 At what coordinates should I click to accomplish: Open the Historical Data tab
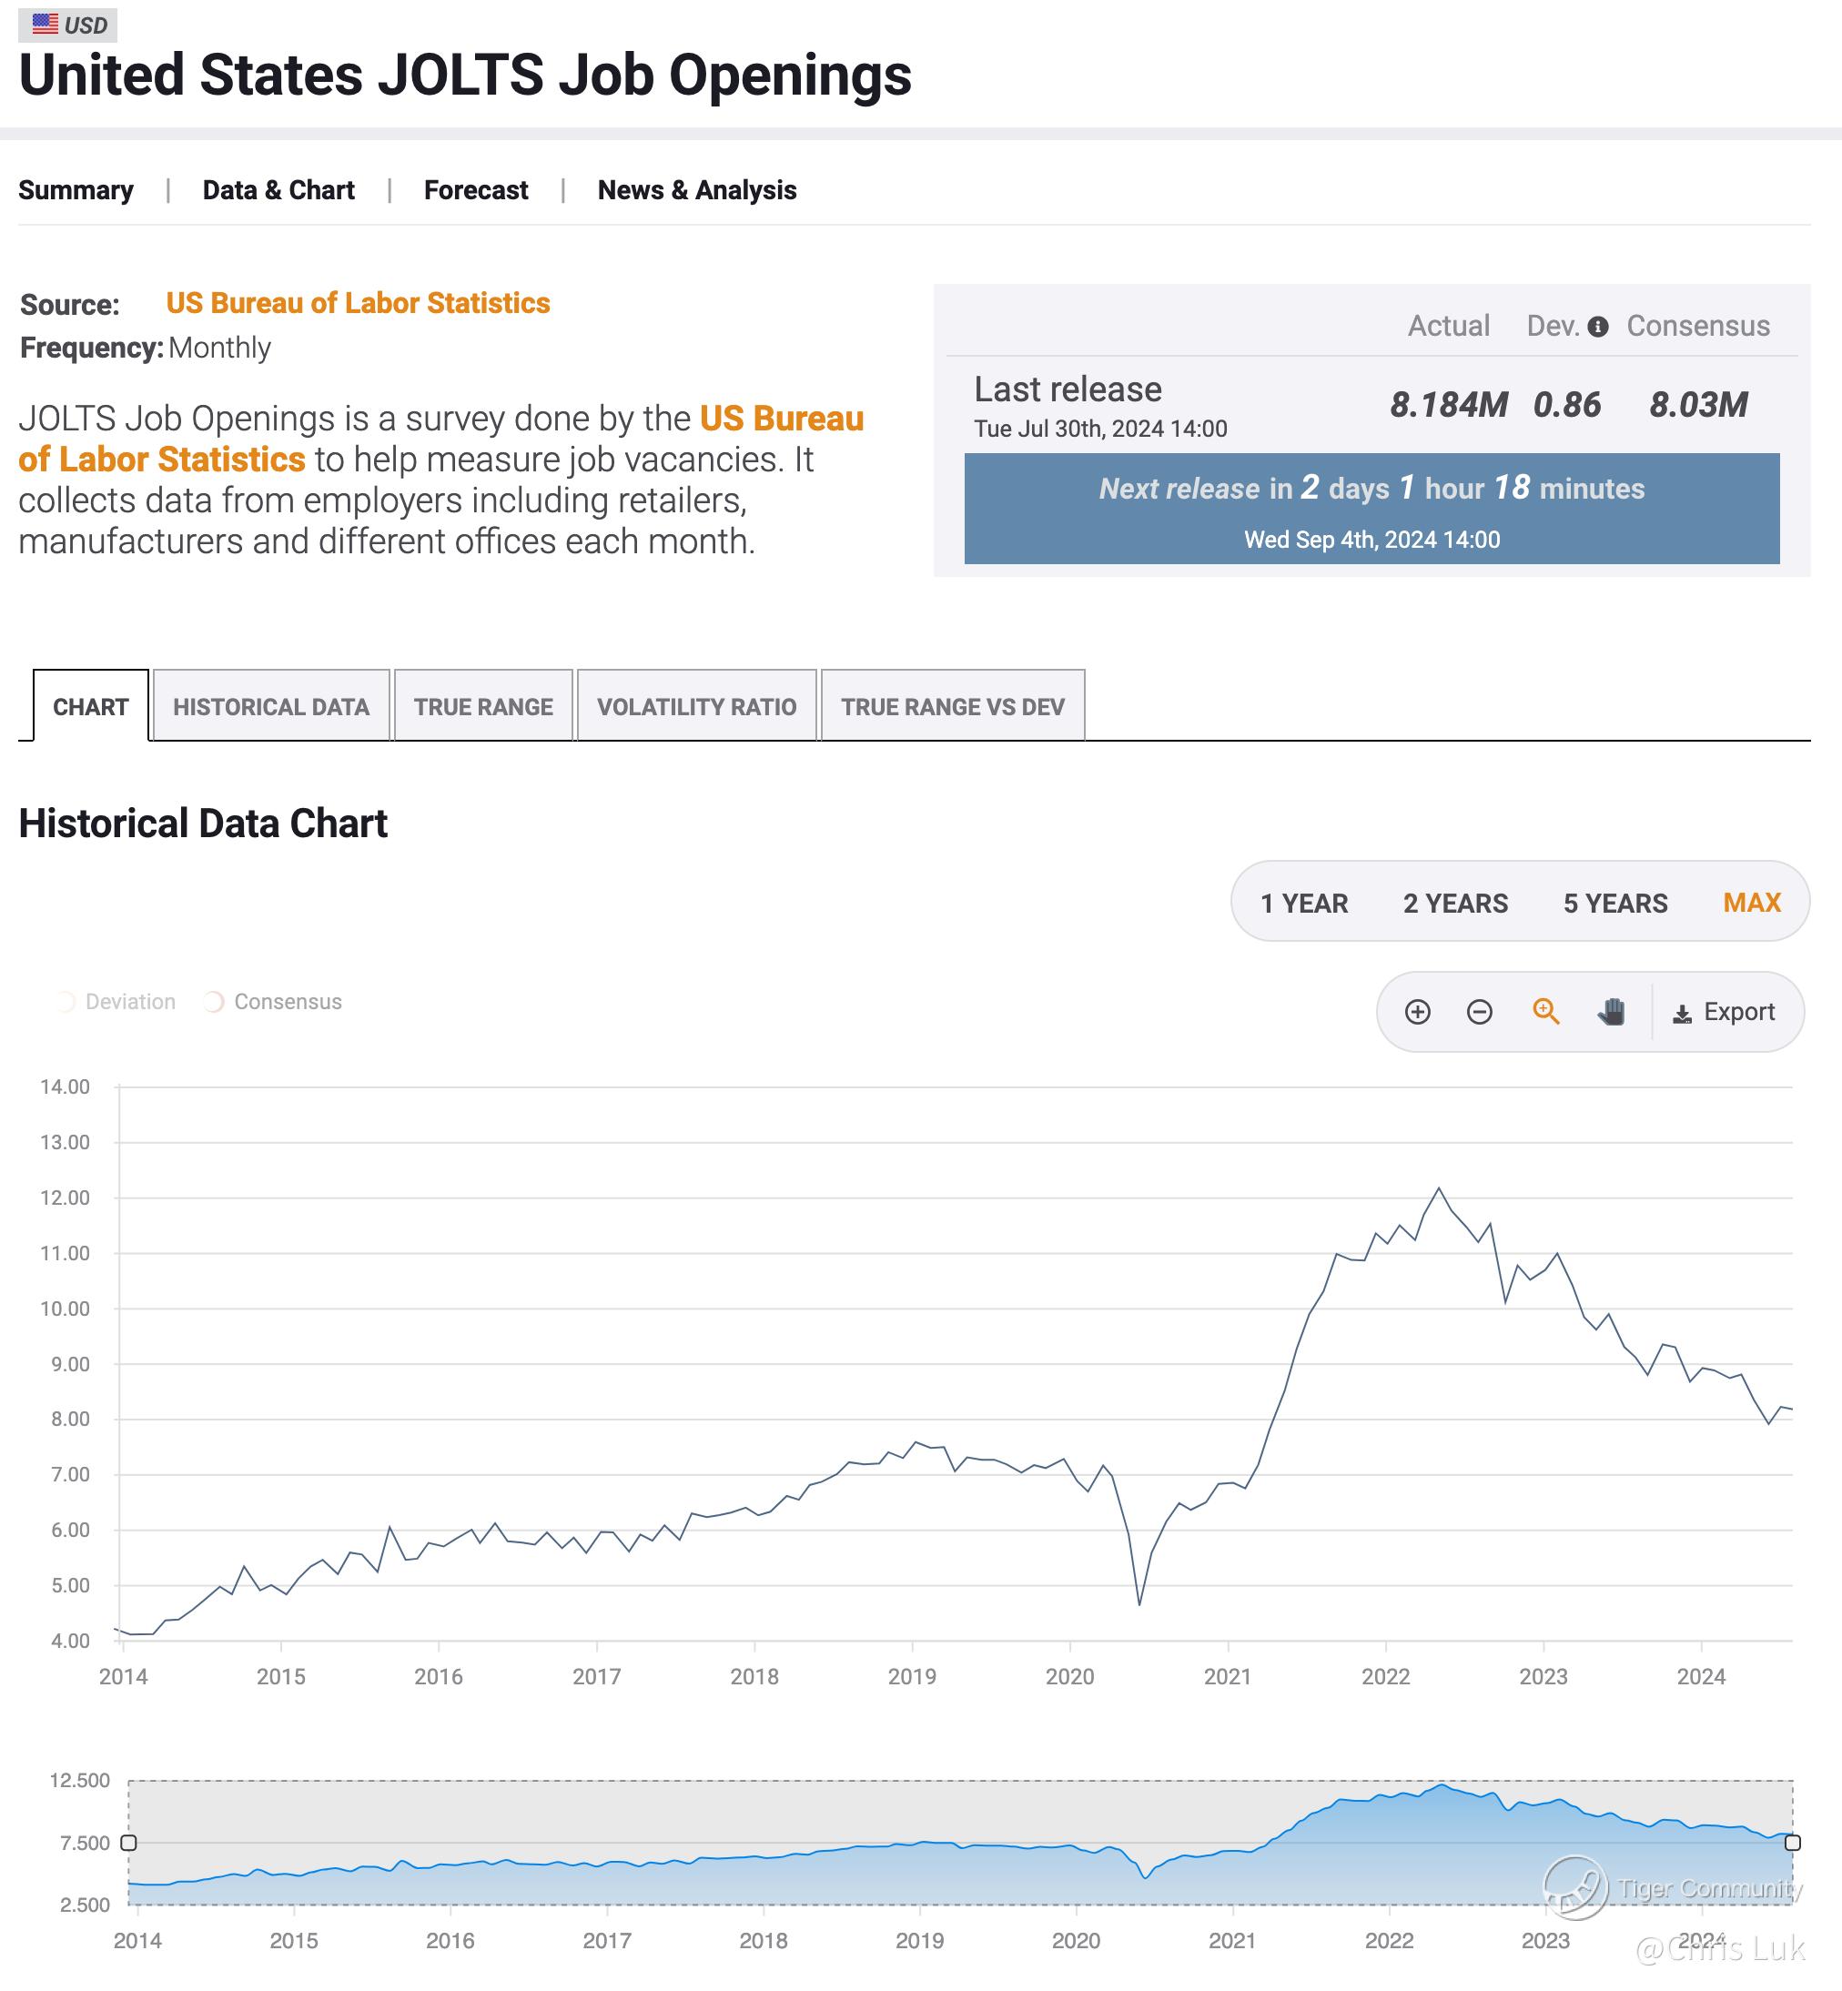click(x=271, y=706)
